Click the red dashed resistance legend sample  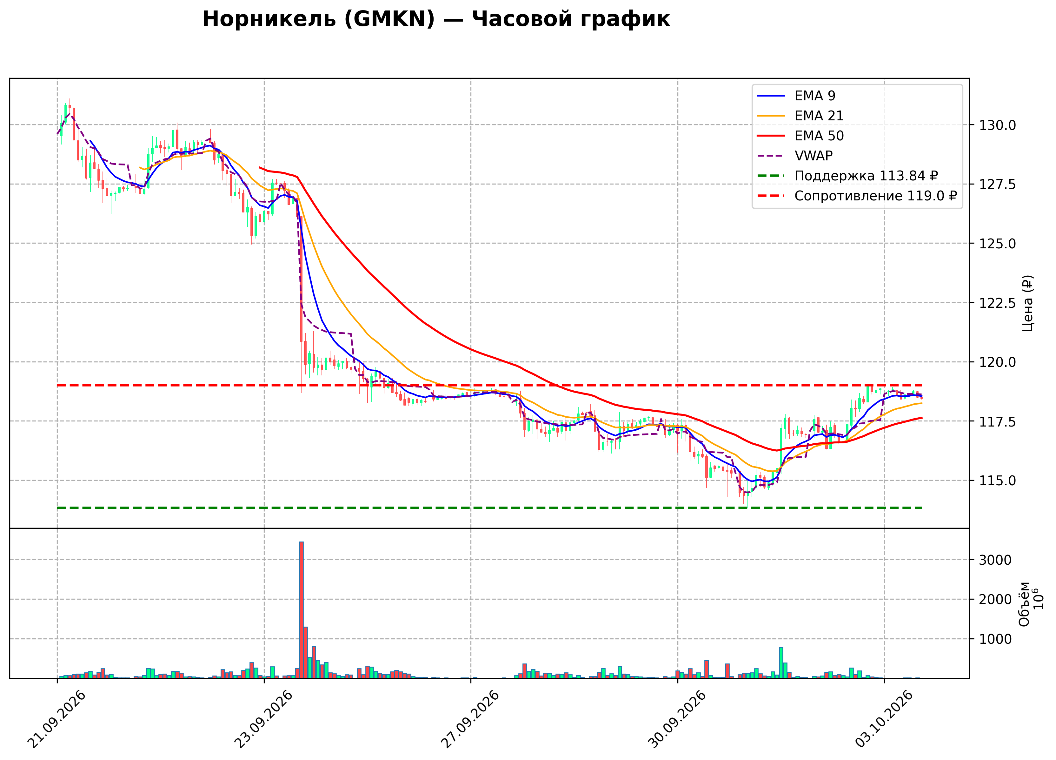(771, 196)
